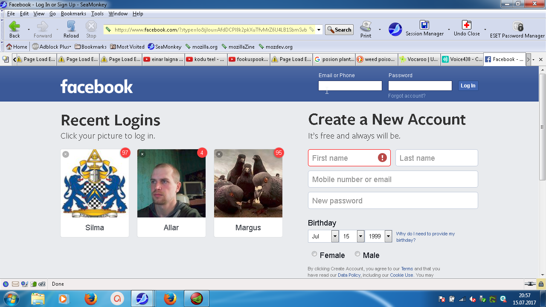Remove Margus from recent logins

click(x=219, y=154)
